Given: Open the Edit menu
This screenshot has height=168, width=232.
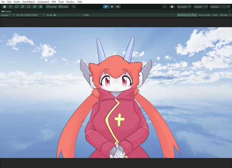Looking at the screenshot, I should coord(9,2).
